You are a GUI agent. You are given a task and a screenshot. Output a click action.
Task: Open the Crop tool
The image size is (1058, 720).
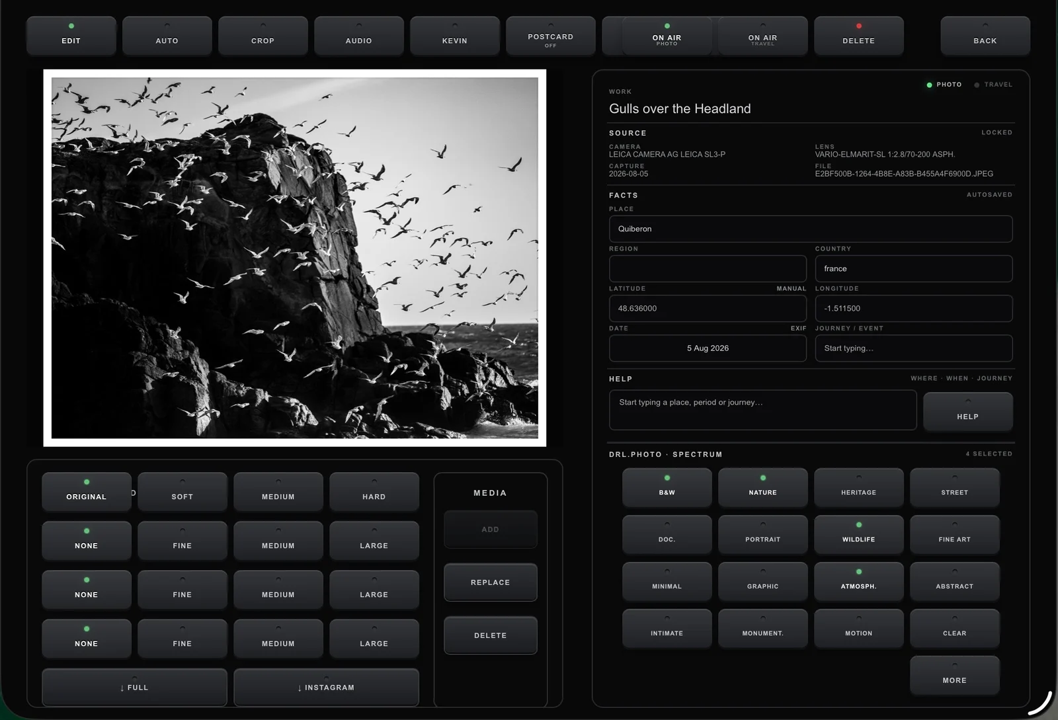click(263, 36)
